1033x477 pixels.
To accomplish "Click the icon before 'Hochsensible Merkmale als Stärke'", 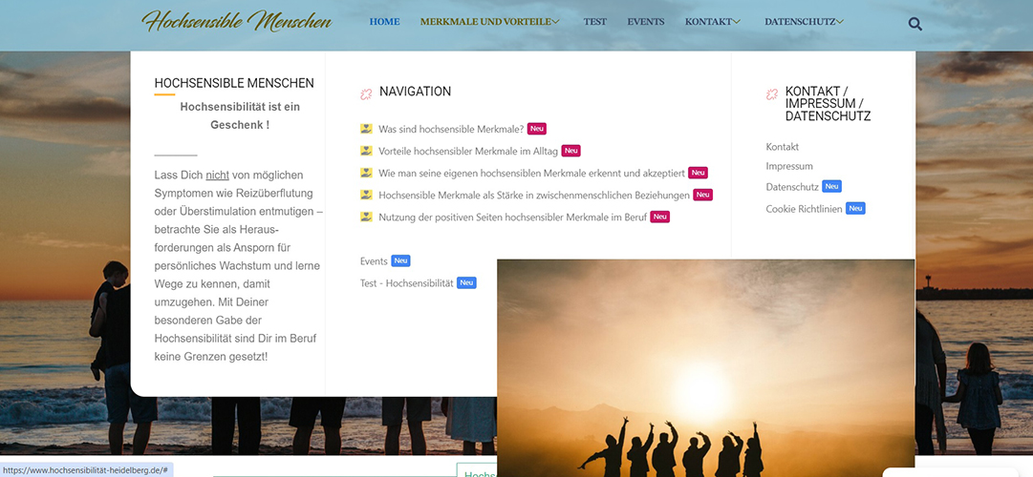I will tap(366, 195).
